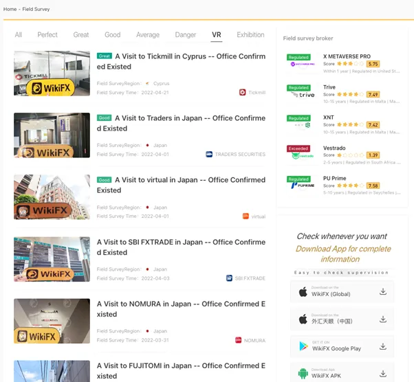Click the SBI FXTRADE broker logo icon
Viewport: 414px width, 382px height.
pyautogui.click(x=229, y=278)
